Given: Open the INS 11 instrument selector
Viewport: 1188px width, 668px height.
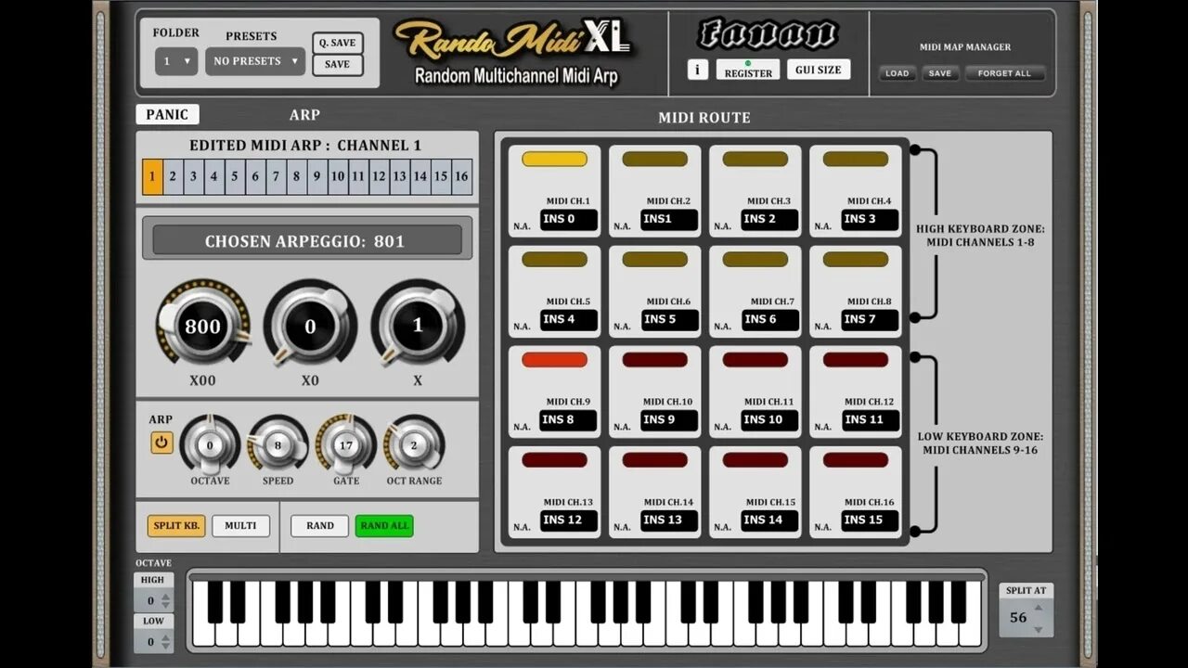Looking at the screenshot, I should coord(870,420).
